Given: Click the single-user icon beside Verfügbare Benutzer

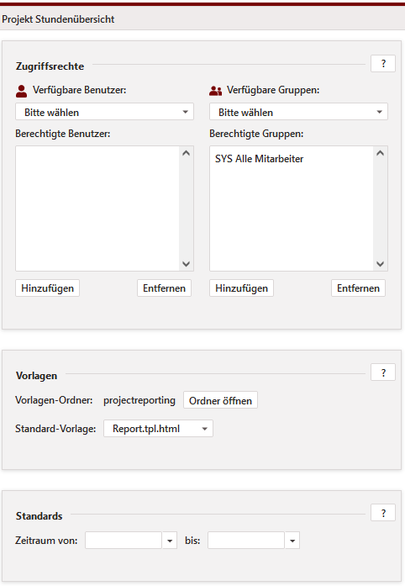Looking at the screenshot, I should click(x=22, y=91).
